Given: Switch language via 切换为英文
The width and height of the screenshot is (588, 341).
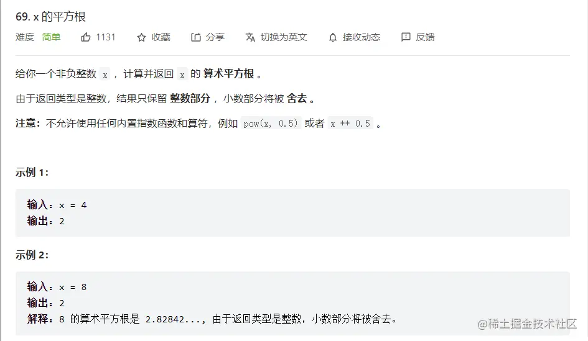Looking at the screenshot, I should pos(284,37).
